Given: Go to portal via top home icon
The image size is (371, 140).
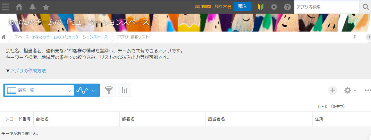Looking at the screenshot, I should [19, 7].
